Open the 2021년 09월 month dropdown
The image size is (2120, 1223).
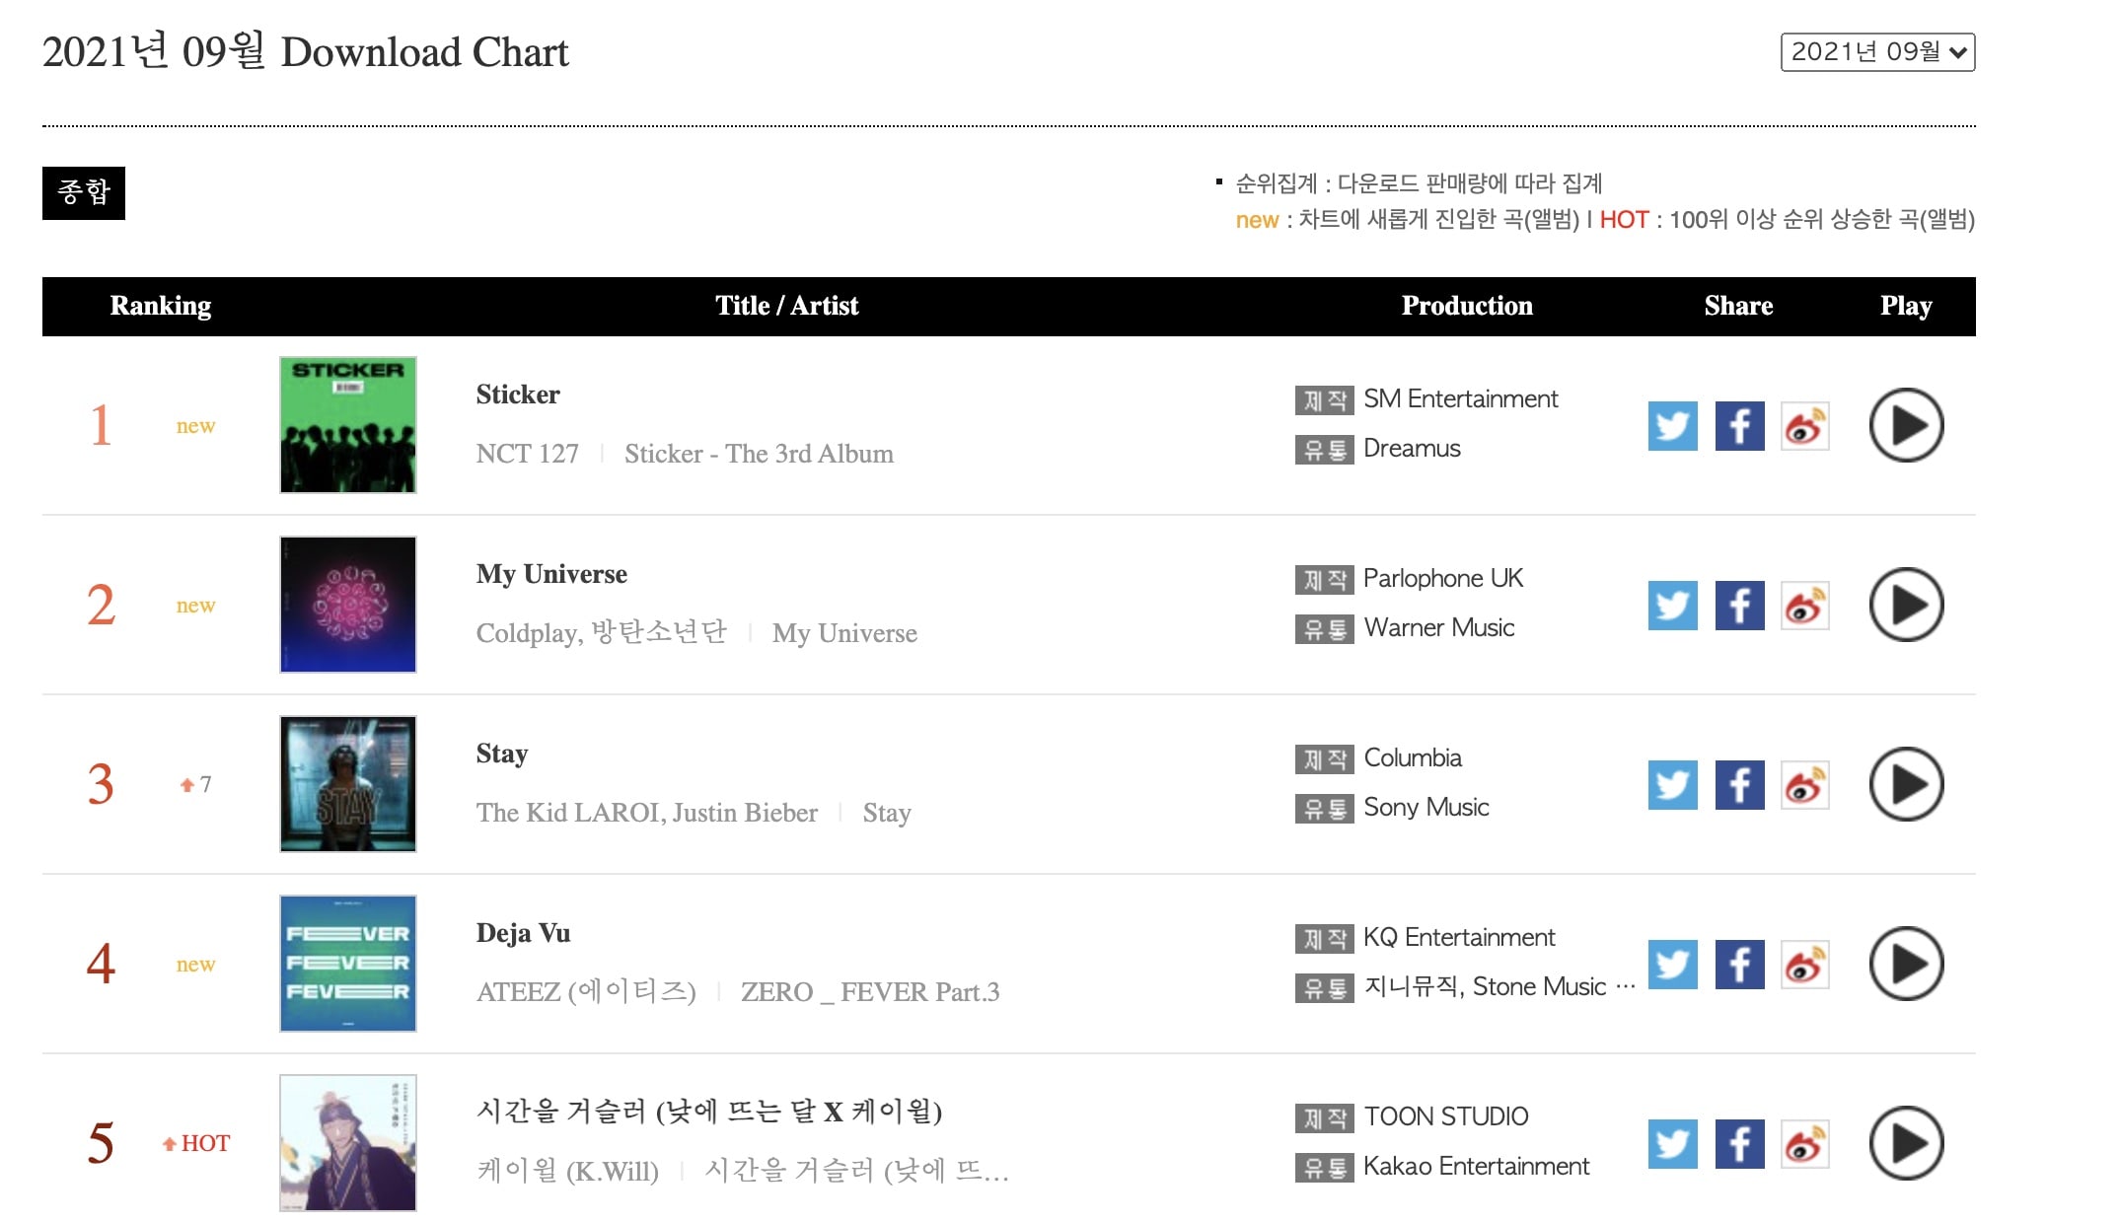click(x=1877, y=52)
